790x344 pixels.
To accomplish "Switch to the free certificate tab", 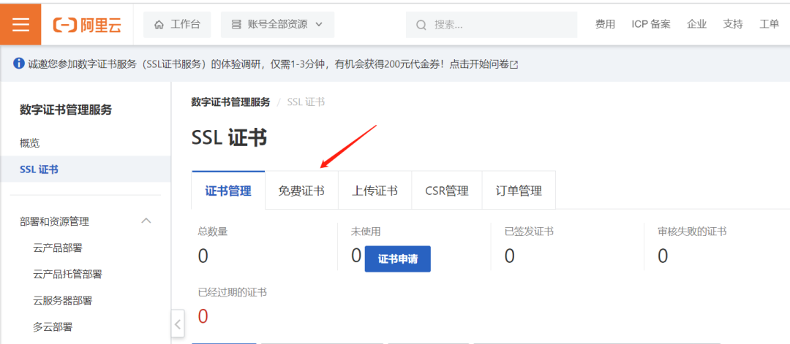I will (301, 191).
